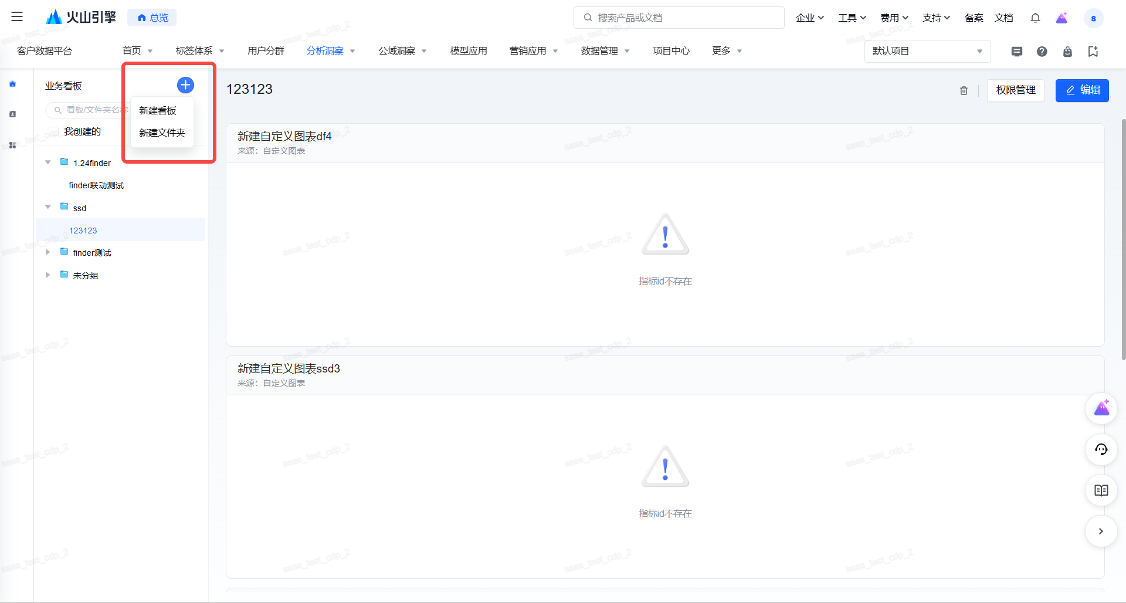Screen dimensions: 1126x603
Task: Open the message list icon beside project selector
Action: pyautogui.click(x=1017, y=52)
